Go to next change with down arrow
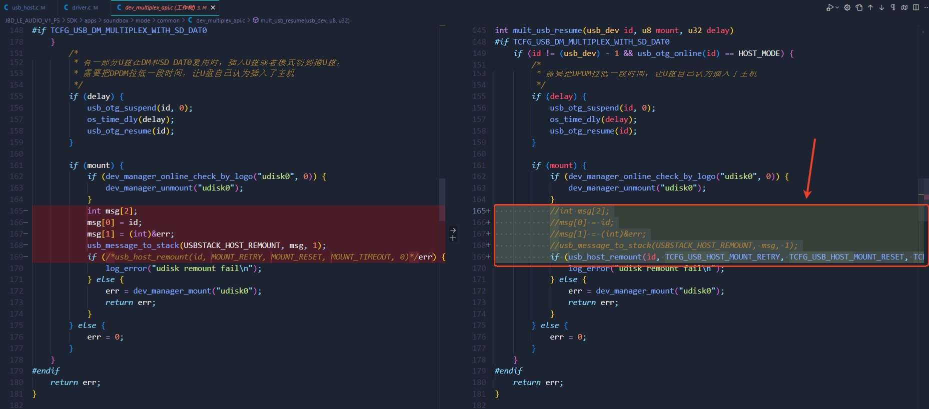Image resolution: width=929 pixels, height=409 pixels. point(881,7)
